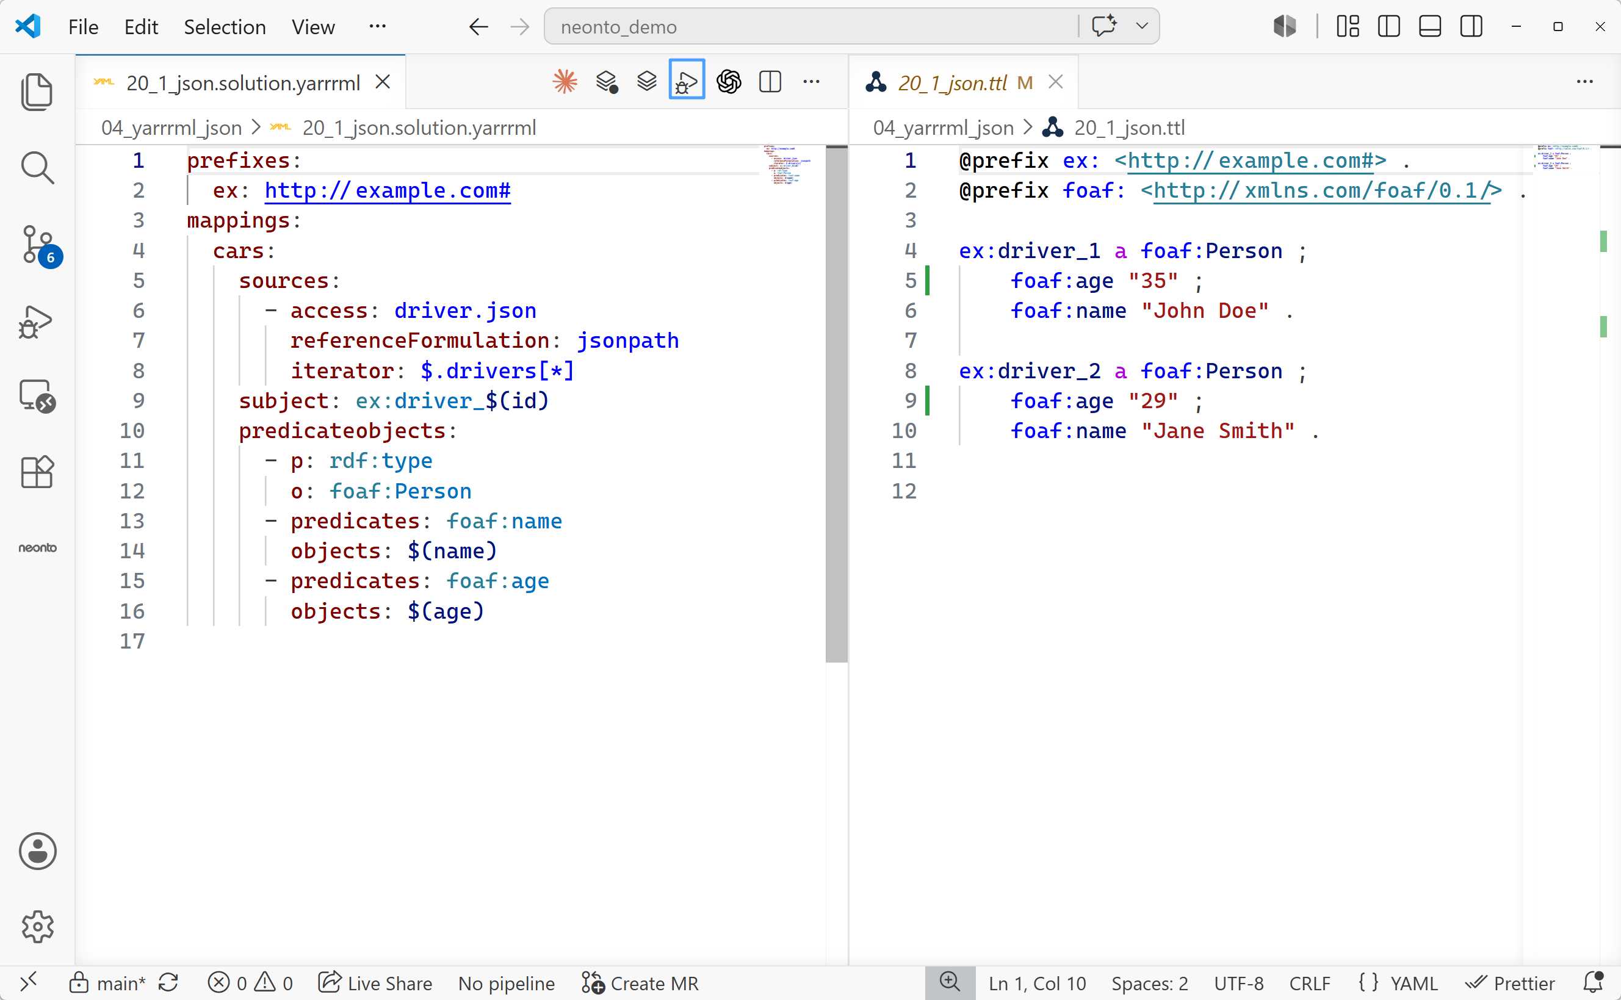1621x1000 pixels.
Task: Click the ChatGPT icon in editor toolbar
Action: pyautogui.click(x=729, y=82)
